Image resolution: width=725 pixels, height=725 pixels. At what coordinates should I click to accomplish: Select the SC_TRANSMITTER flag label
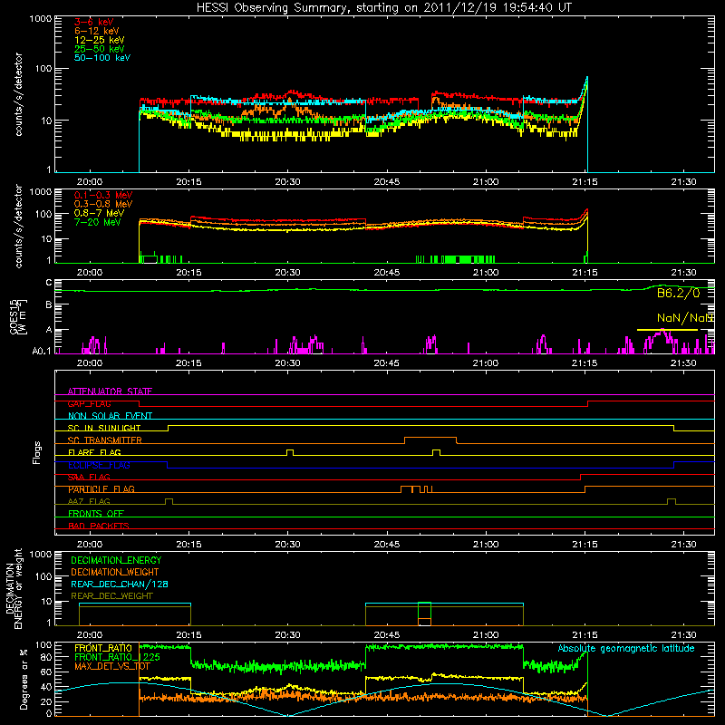(x=104, y=440)
